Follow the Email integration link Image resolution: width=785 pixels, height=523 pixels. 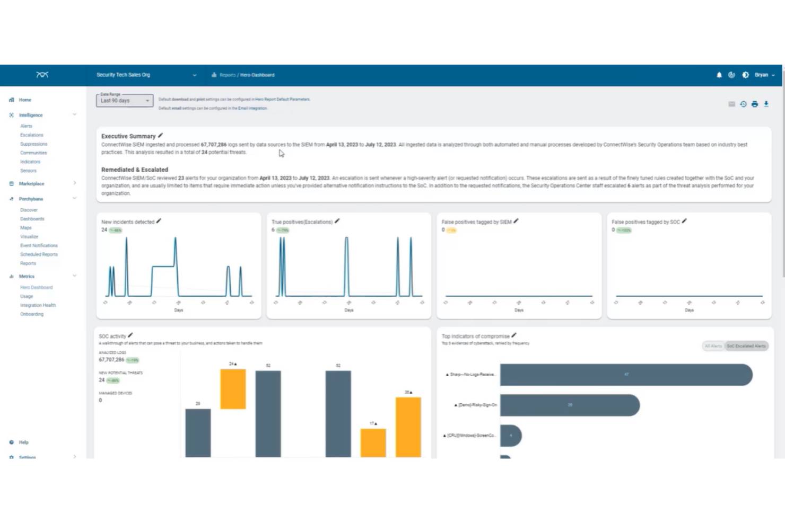252,108
